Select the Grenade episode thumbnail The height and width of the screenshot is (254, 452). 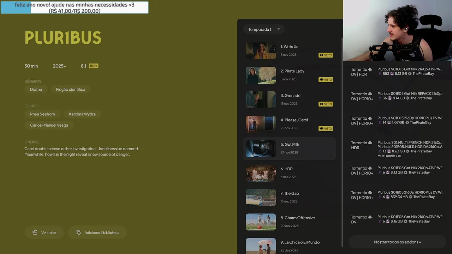click(261, 100)
